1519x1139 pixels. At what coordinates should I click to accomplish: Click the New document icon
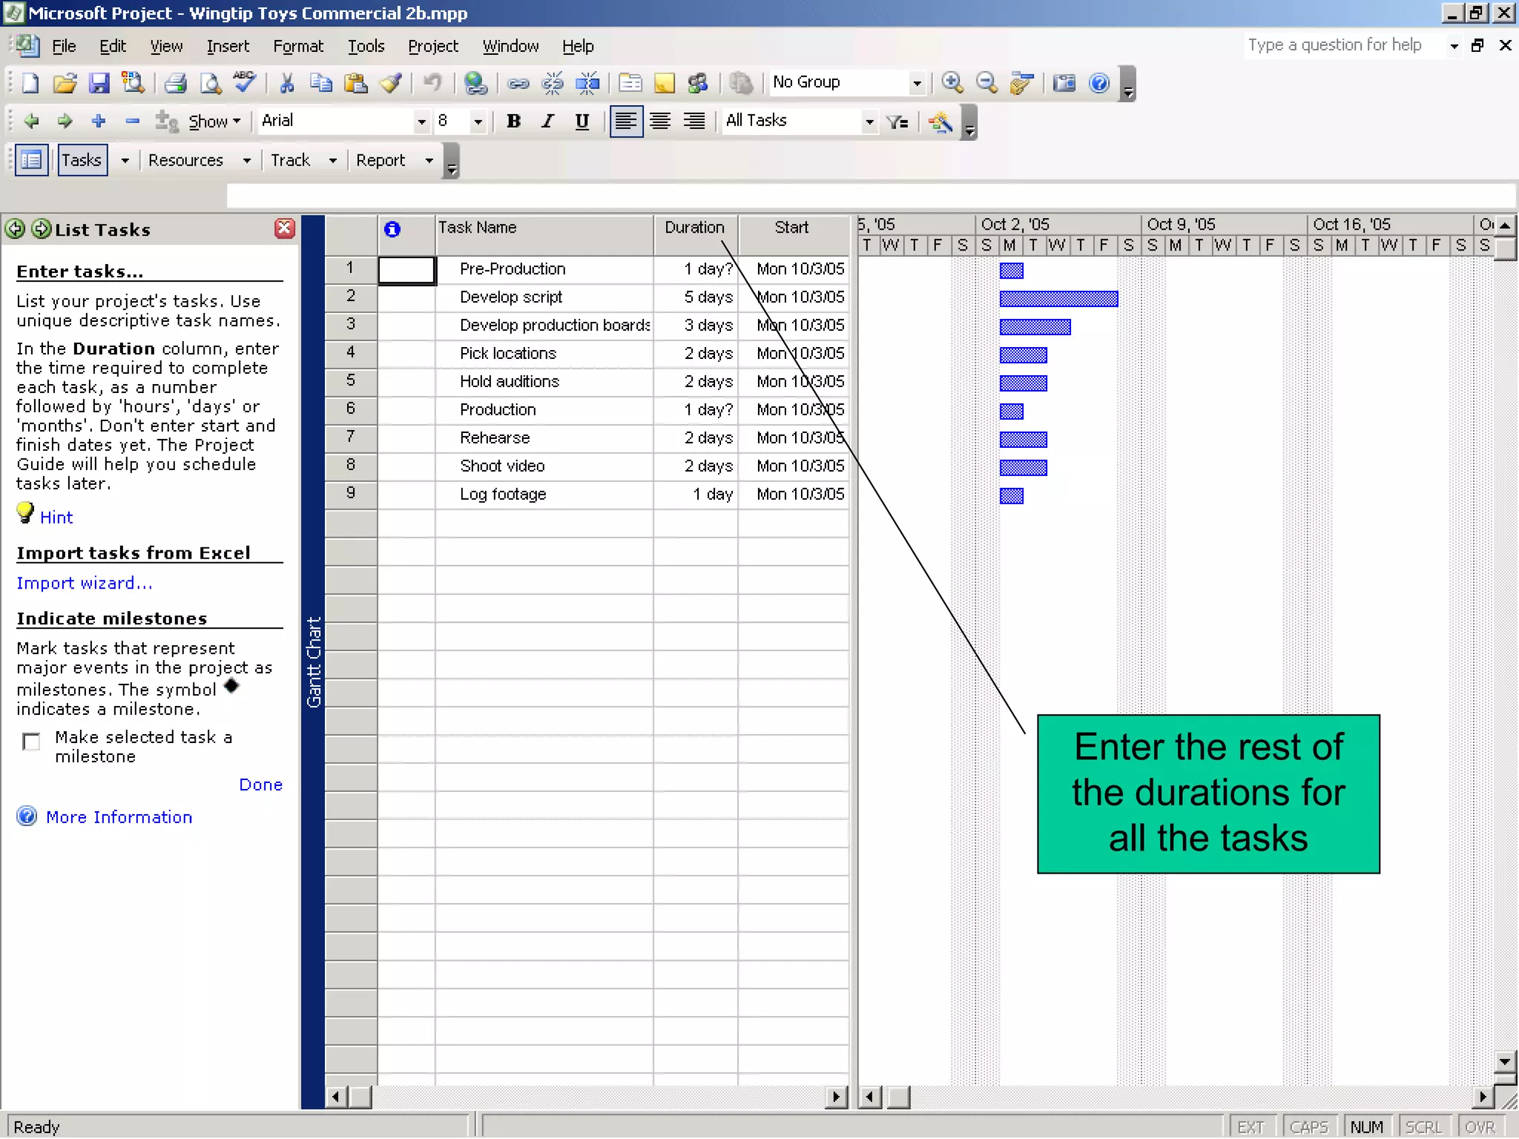(30, 82)
